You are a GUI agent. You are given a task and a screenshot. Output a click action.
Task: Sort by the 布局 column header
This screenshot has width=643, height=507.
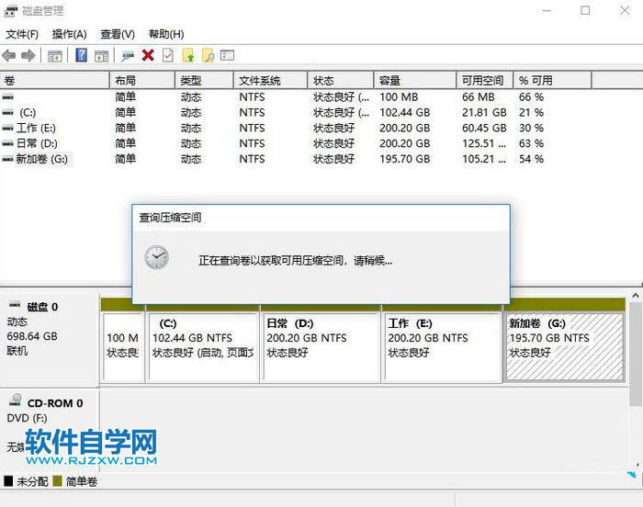tap(142, 81)
